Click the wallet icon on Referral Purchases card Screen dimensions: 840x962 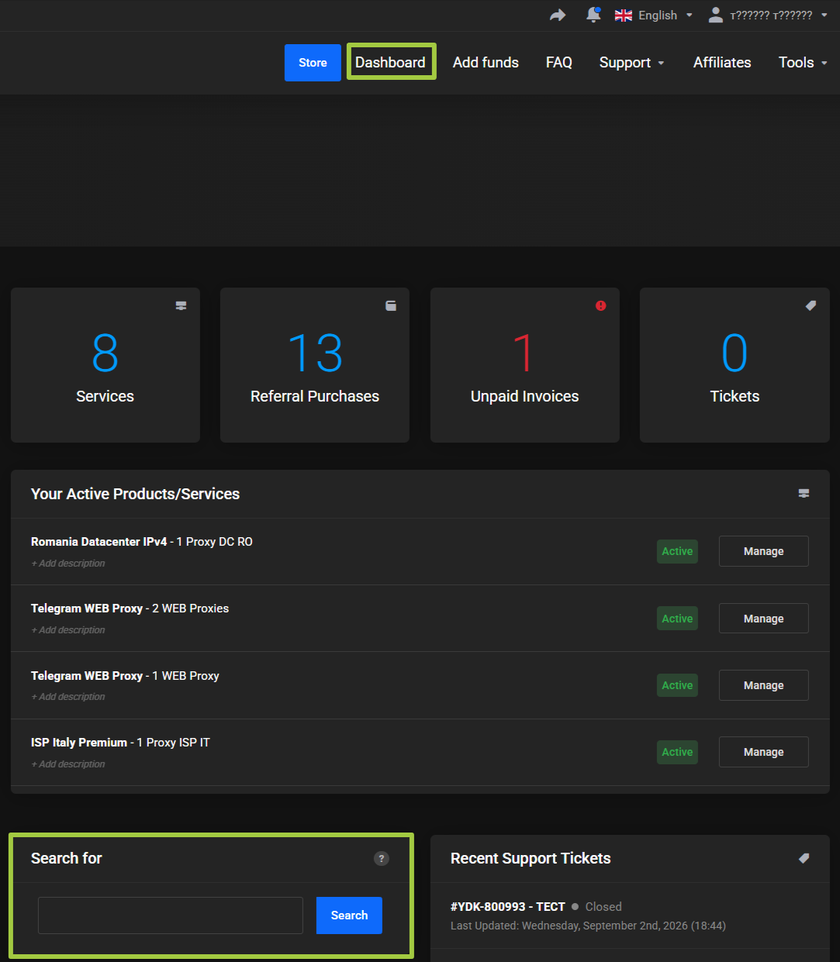(x=391, y=305)
